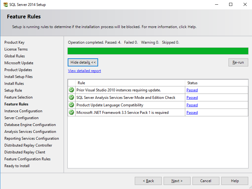Viewport: 252px width, 189px height.
Task: Click the check icon for .NET Framework 3.5 rule
Action: (x=71, y=112)
